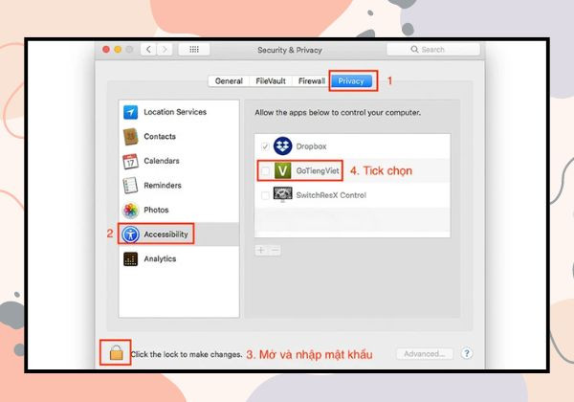Click the padlock to unlock changes

(x=116, y=352)
